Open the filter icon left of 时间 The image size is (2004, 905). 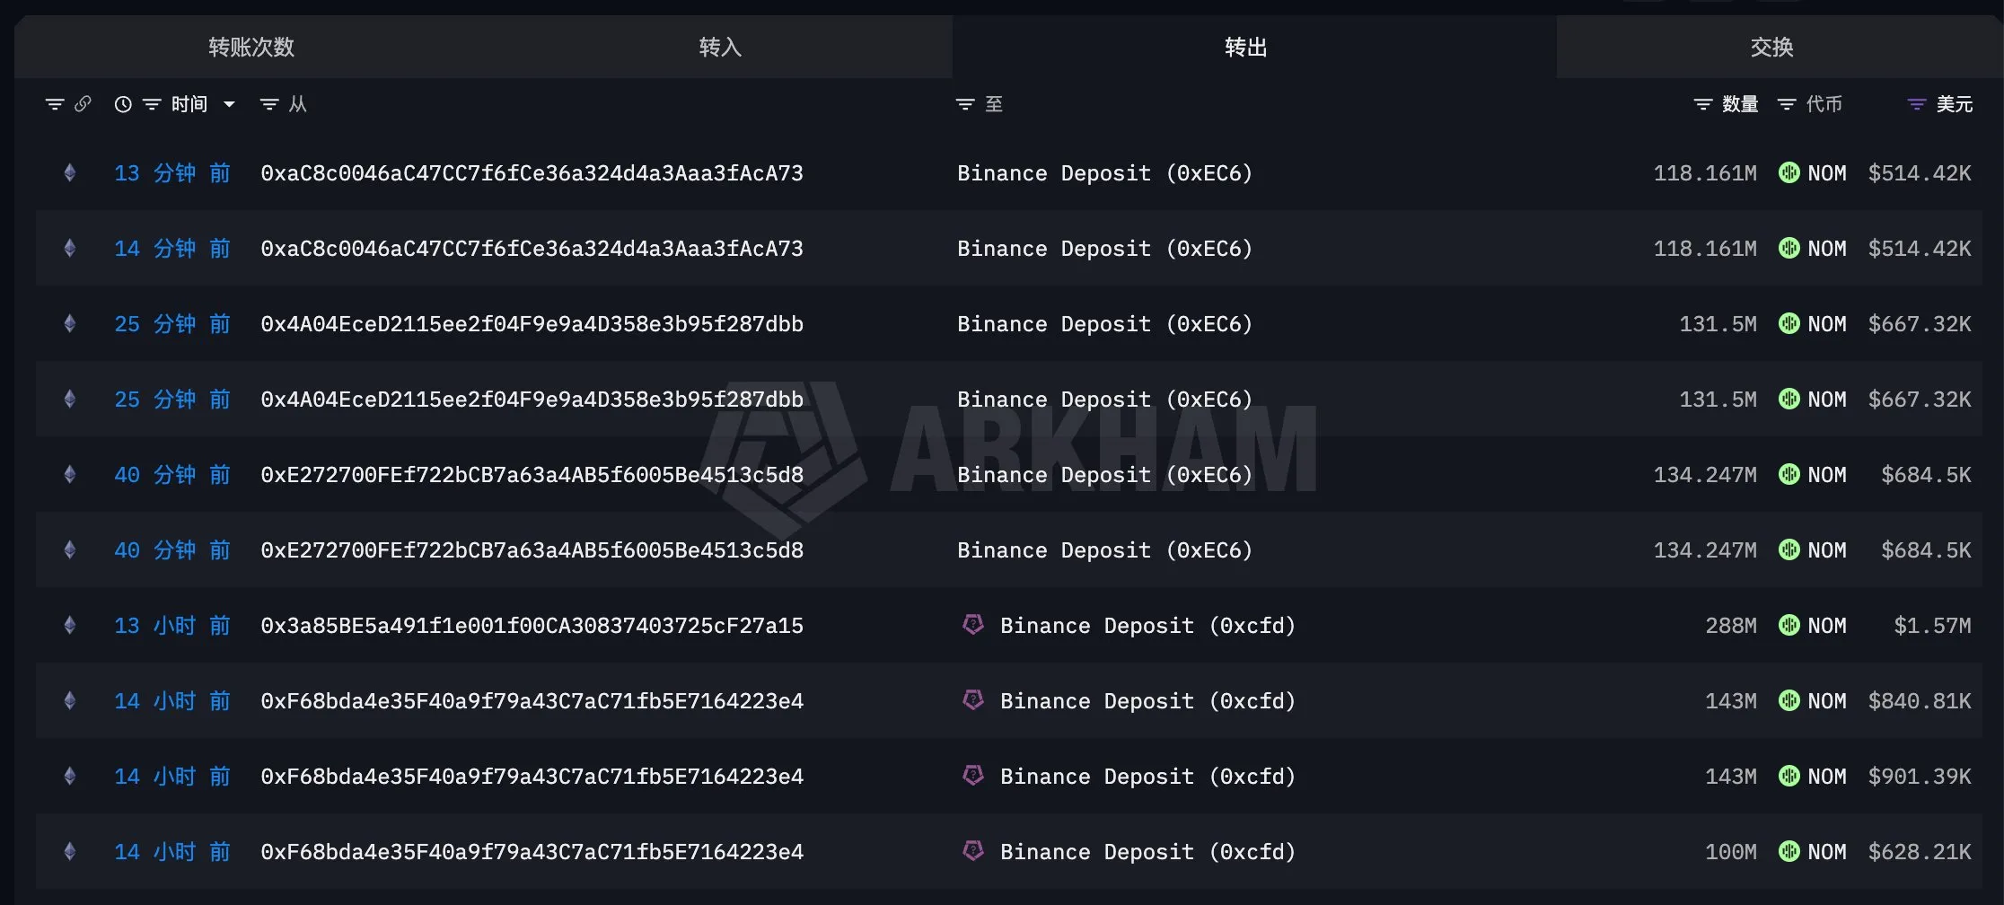pos(152,104)
